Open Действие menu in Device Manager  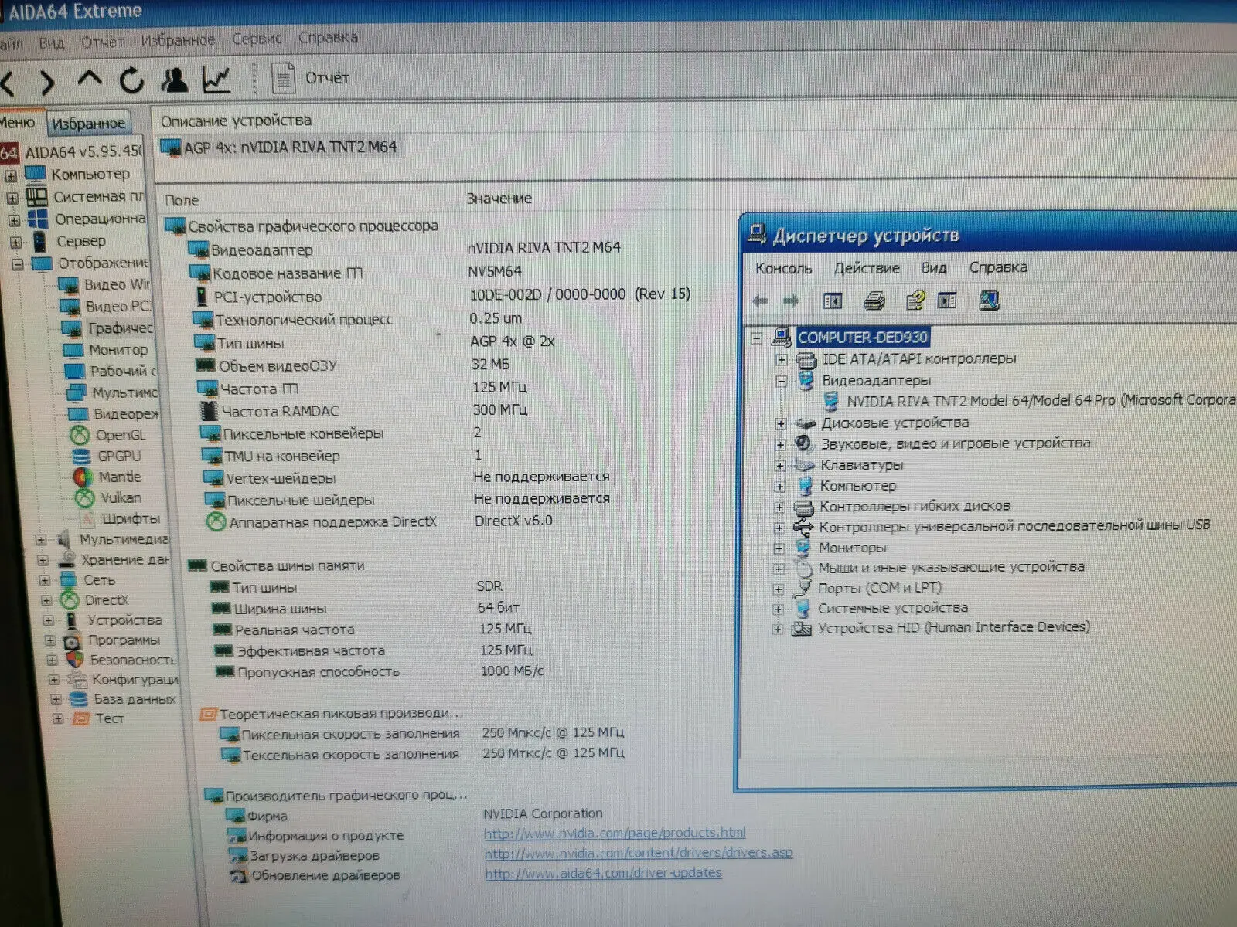[867, 268]
